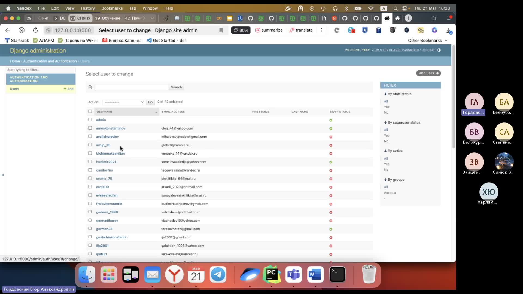This screenshot has width=523, height=294.
Task: Collapse the By superuser status filter
Action: [x=402, y=122]
